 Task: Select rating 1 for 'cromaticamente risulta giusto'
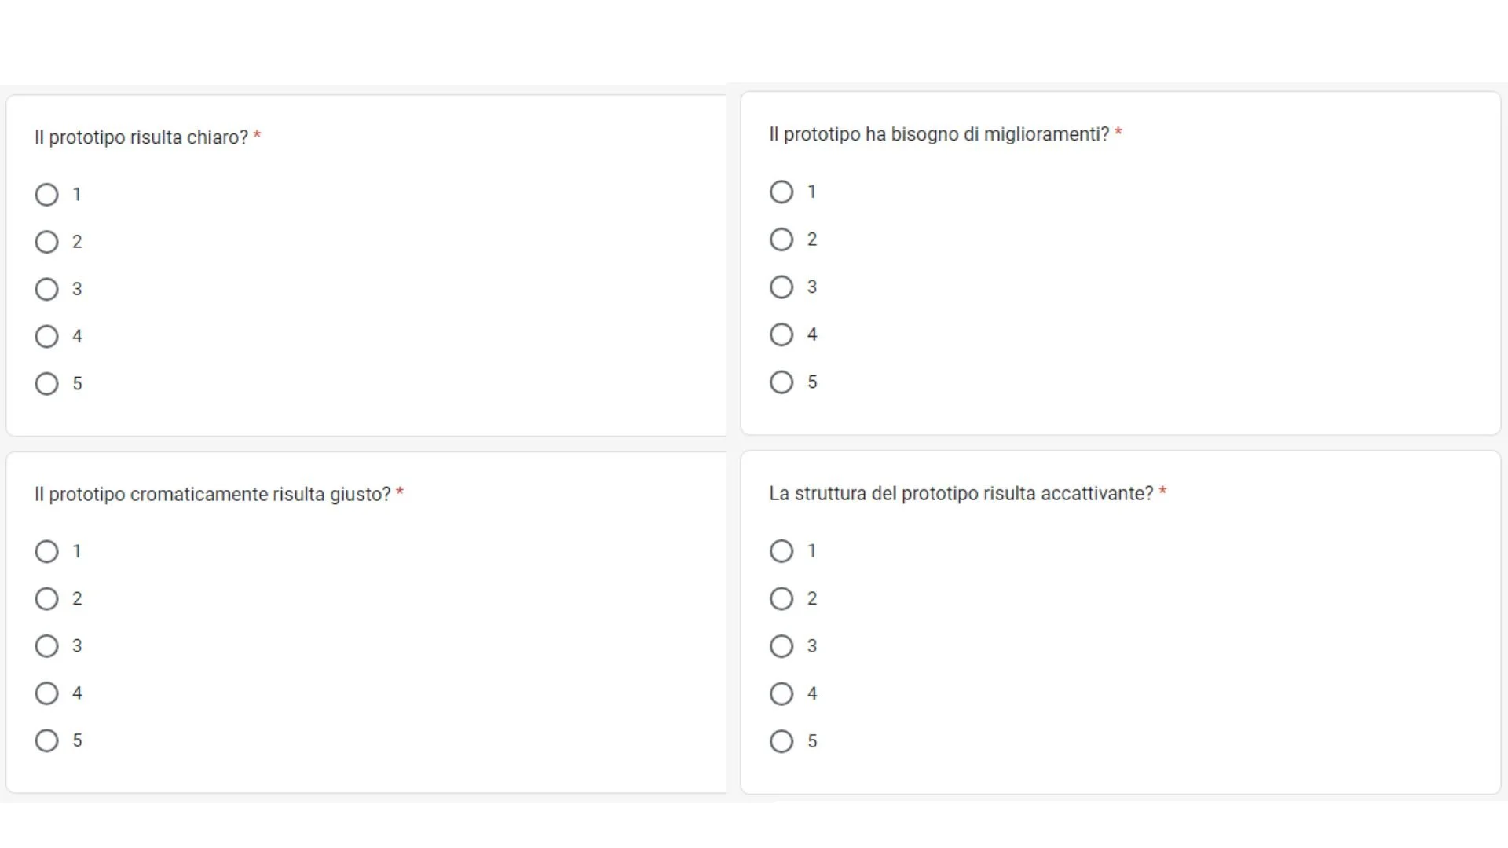pyautogui.click(x=47, y=552)
